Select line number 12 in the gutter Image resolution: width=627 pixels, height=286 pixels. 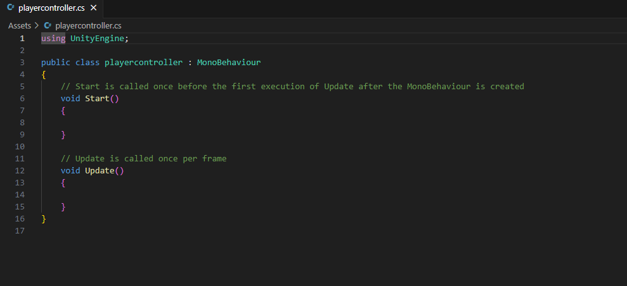[x=20, y=170]
